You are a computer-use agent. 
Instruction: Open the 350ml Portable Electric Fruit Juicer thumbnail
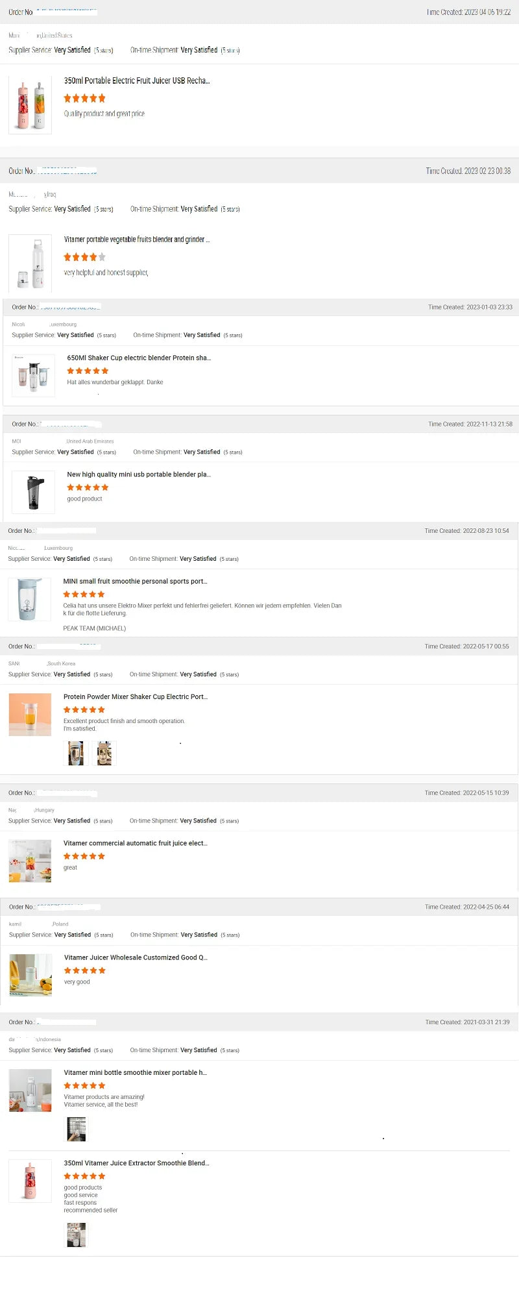30,105
